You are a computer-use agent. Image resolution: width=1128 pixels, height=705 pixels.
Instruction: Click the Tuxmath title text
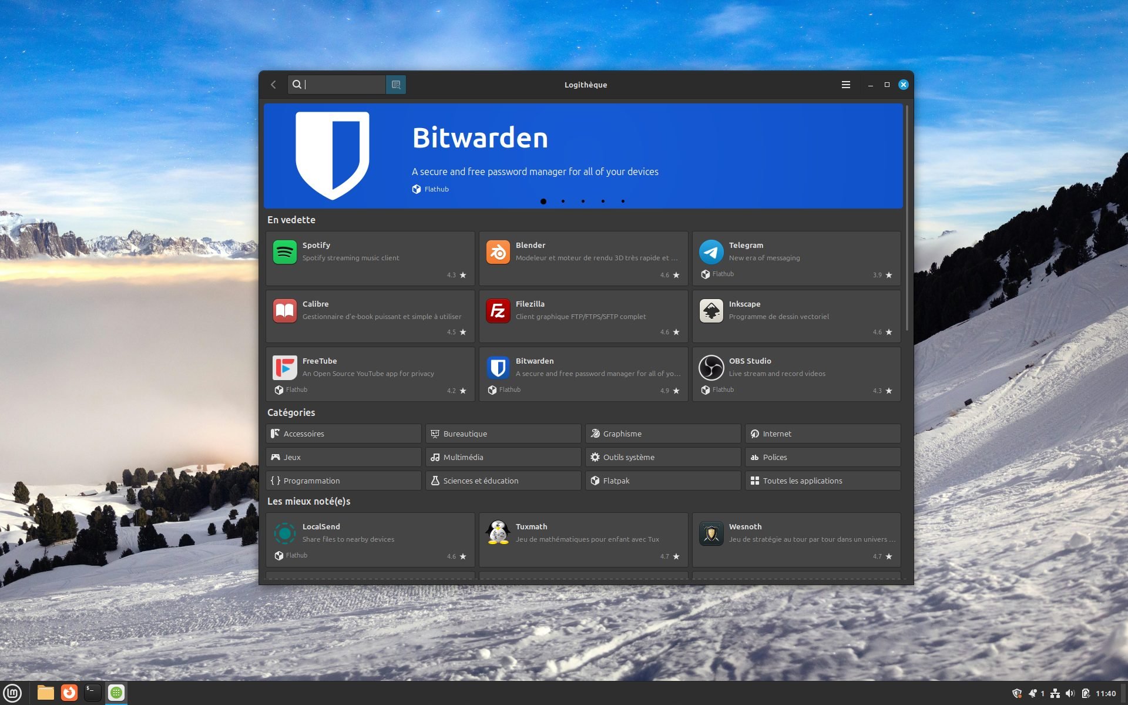point(531,526)
